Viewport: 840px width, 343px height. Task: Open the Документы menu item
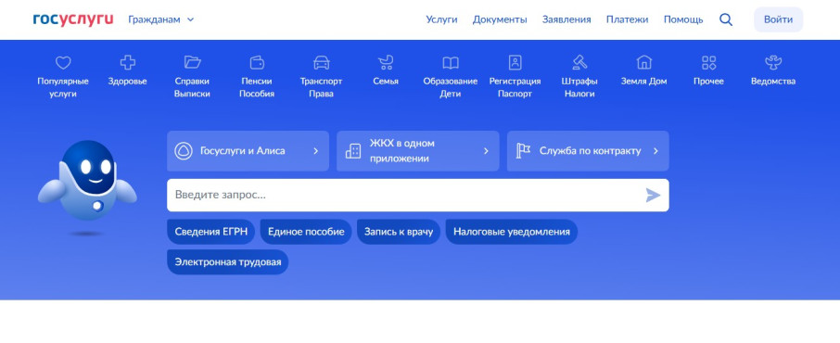pyautogui.click(x=500, y=19)
